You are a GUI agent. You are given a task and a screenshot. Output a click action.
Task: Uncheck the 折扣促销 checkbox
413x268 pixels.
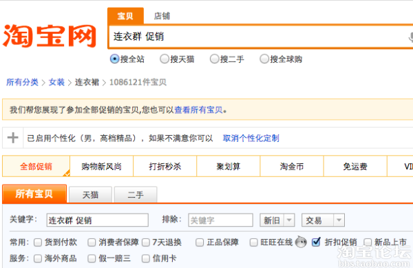pyautogui.click(x=316, y=242)
